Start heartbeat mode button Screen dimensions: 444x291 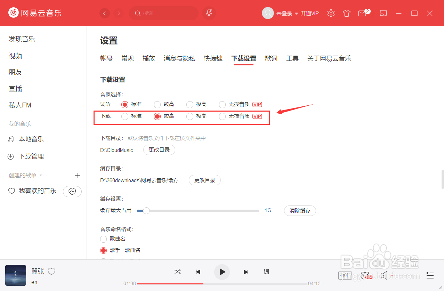72,191
